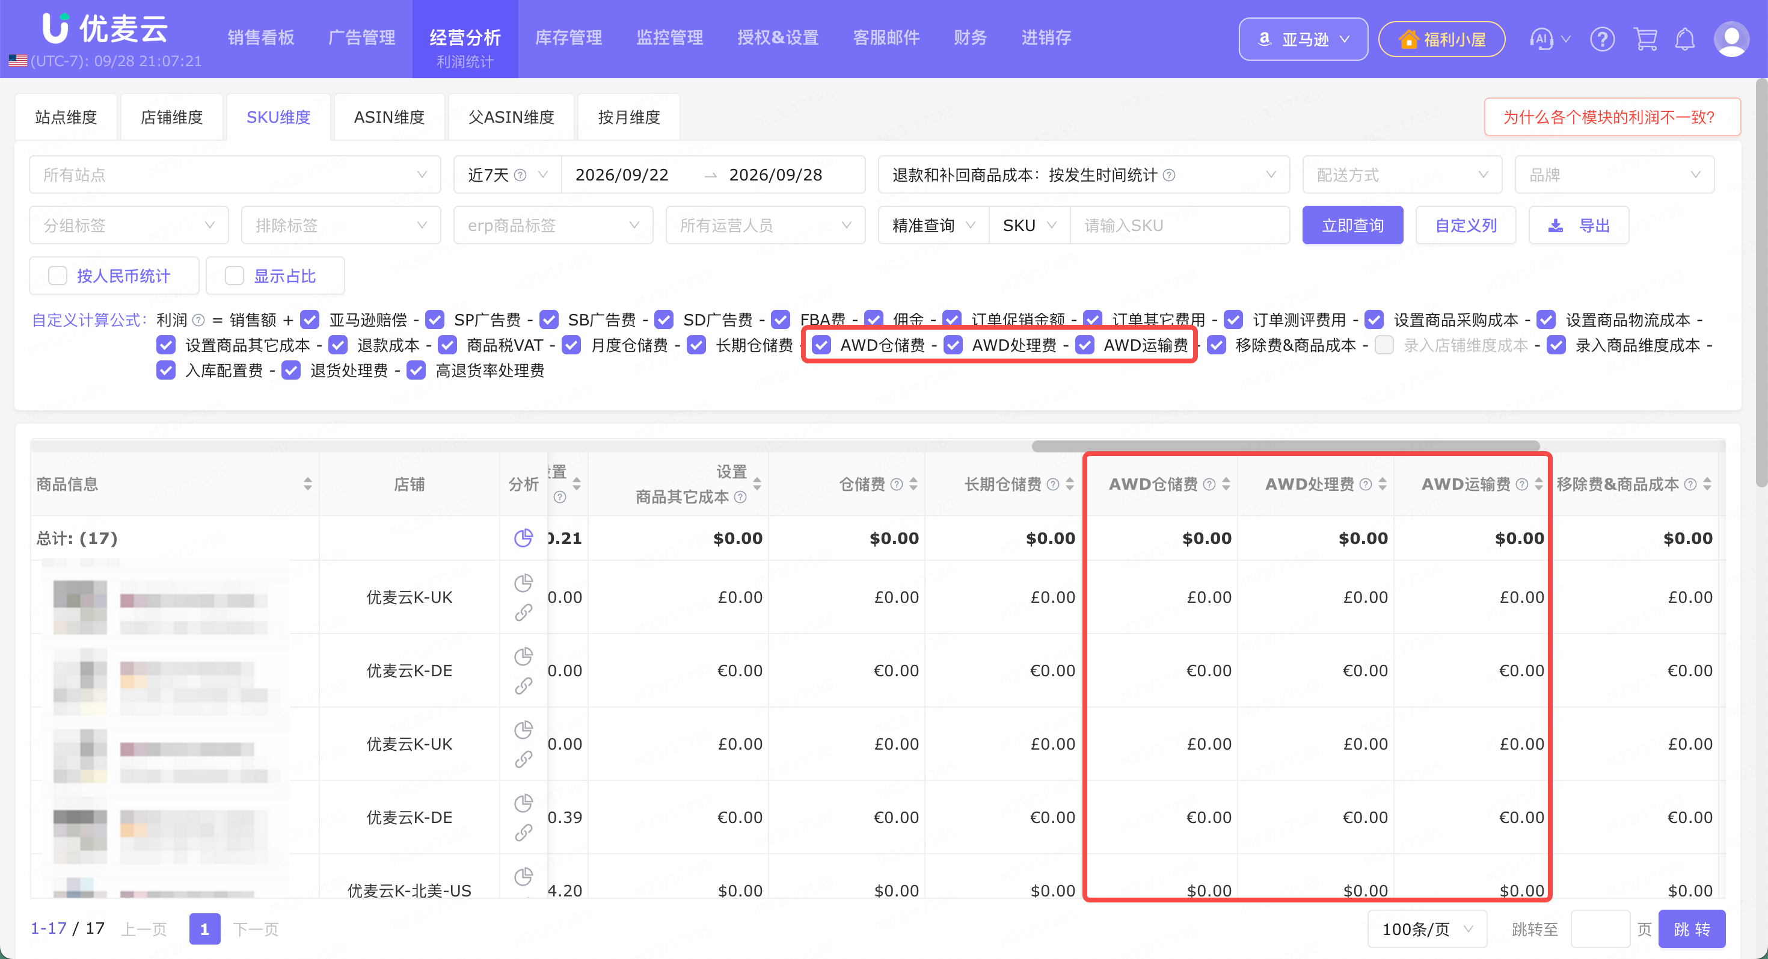Open the 所有站点 dropdown
Viewport: 1768px width, 959px height.
click(235, 175)
